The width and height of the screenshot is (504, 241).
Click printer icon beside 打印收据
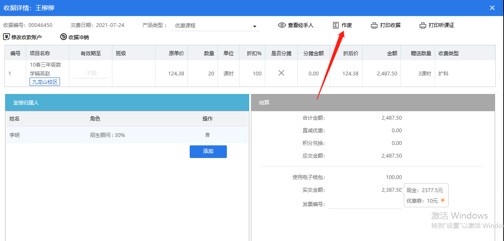click(374, 26)
